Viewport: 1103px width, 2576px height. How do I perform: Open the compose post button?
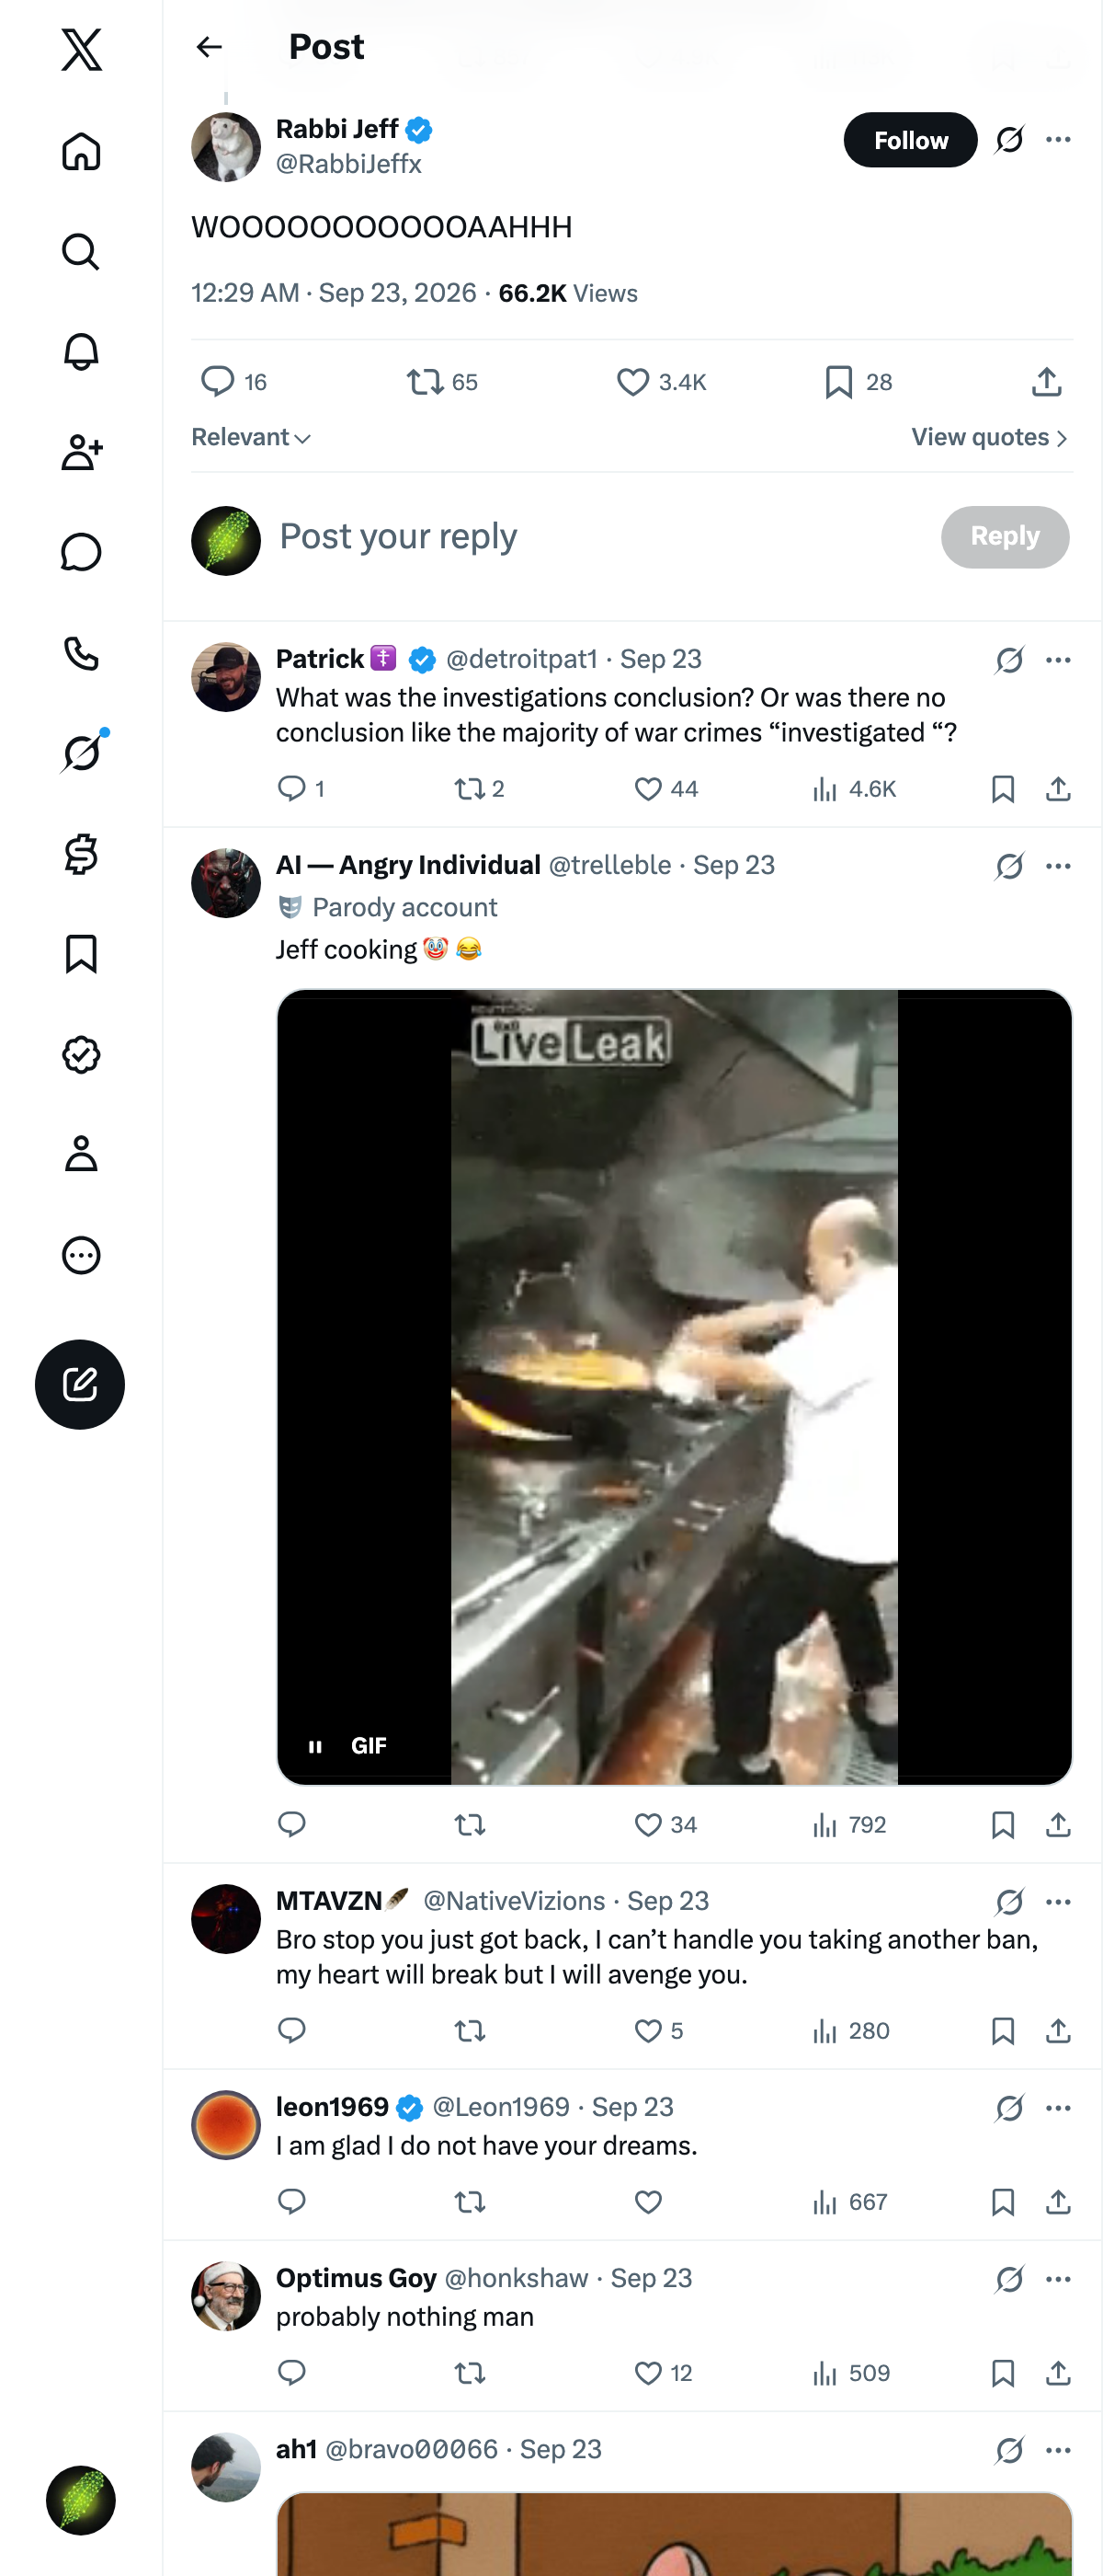pyautogui.click(x=80, y=1384)
